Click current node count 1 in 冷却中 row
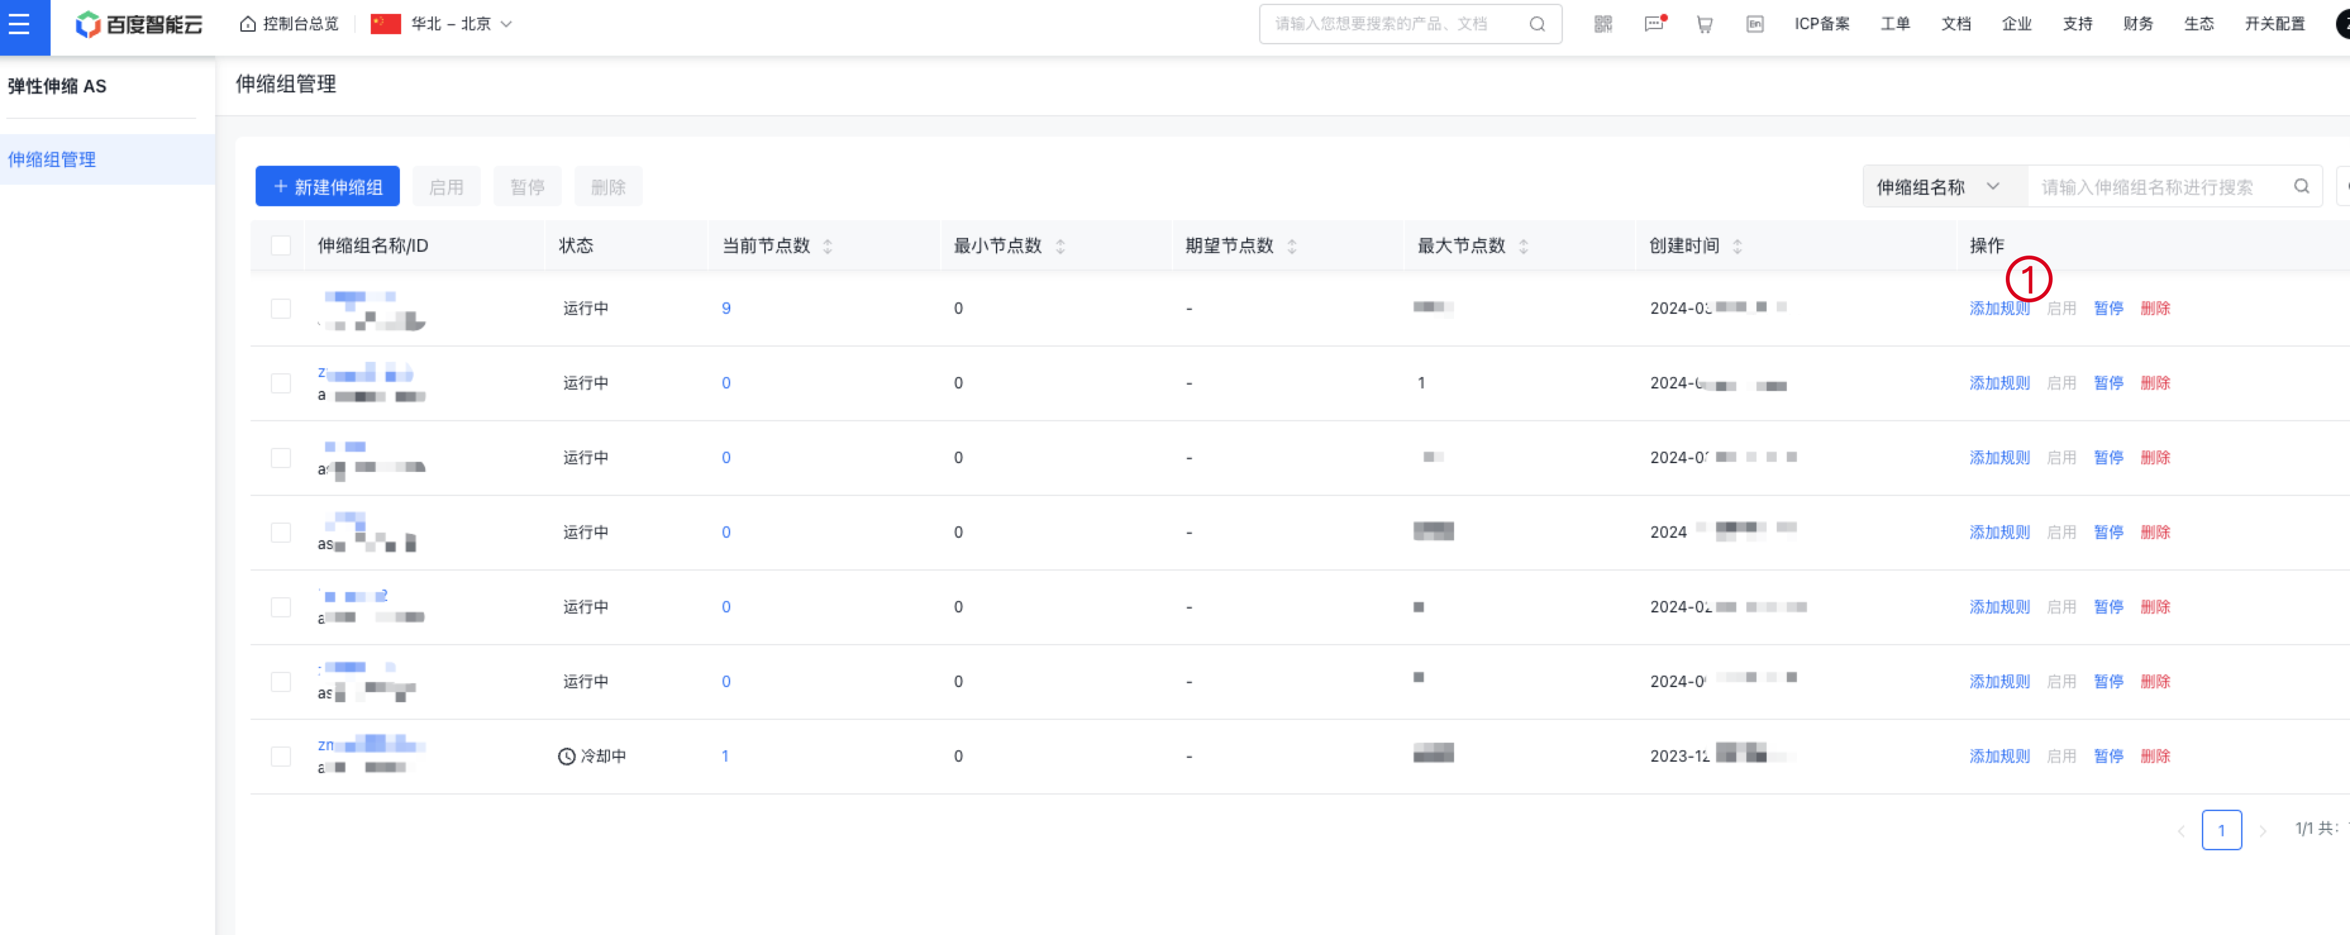 (725, 757)
